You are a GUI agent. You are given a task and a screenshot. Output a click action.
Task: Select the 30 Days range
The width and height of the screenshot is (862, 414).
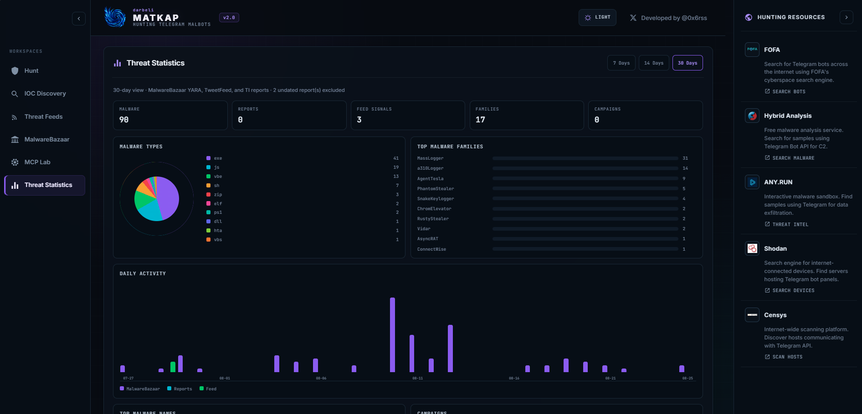pyautogui.click(x=688, y=63)
